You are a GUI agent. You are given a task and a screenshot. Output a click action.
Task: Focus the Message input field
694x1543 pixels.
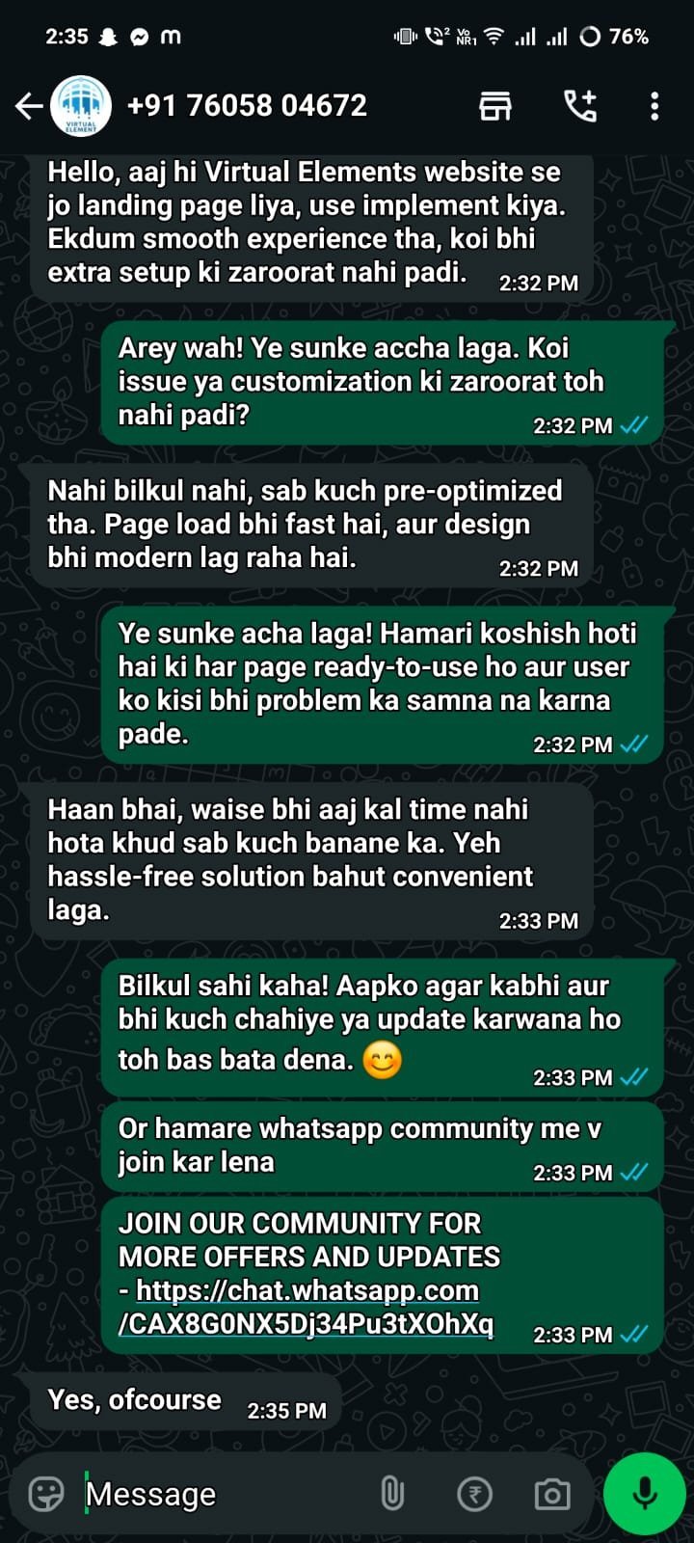(x=222, y=1494)
